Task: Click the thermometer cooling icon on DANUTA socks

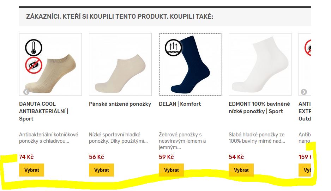Action: (x=33, y=47)
